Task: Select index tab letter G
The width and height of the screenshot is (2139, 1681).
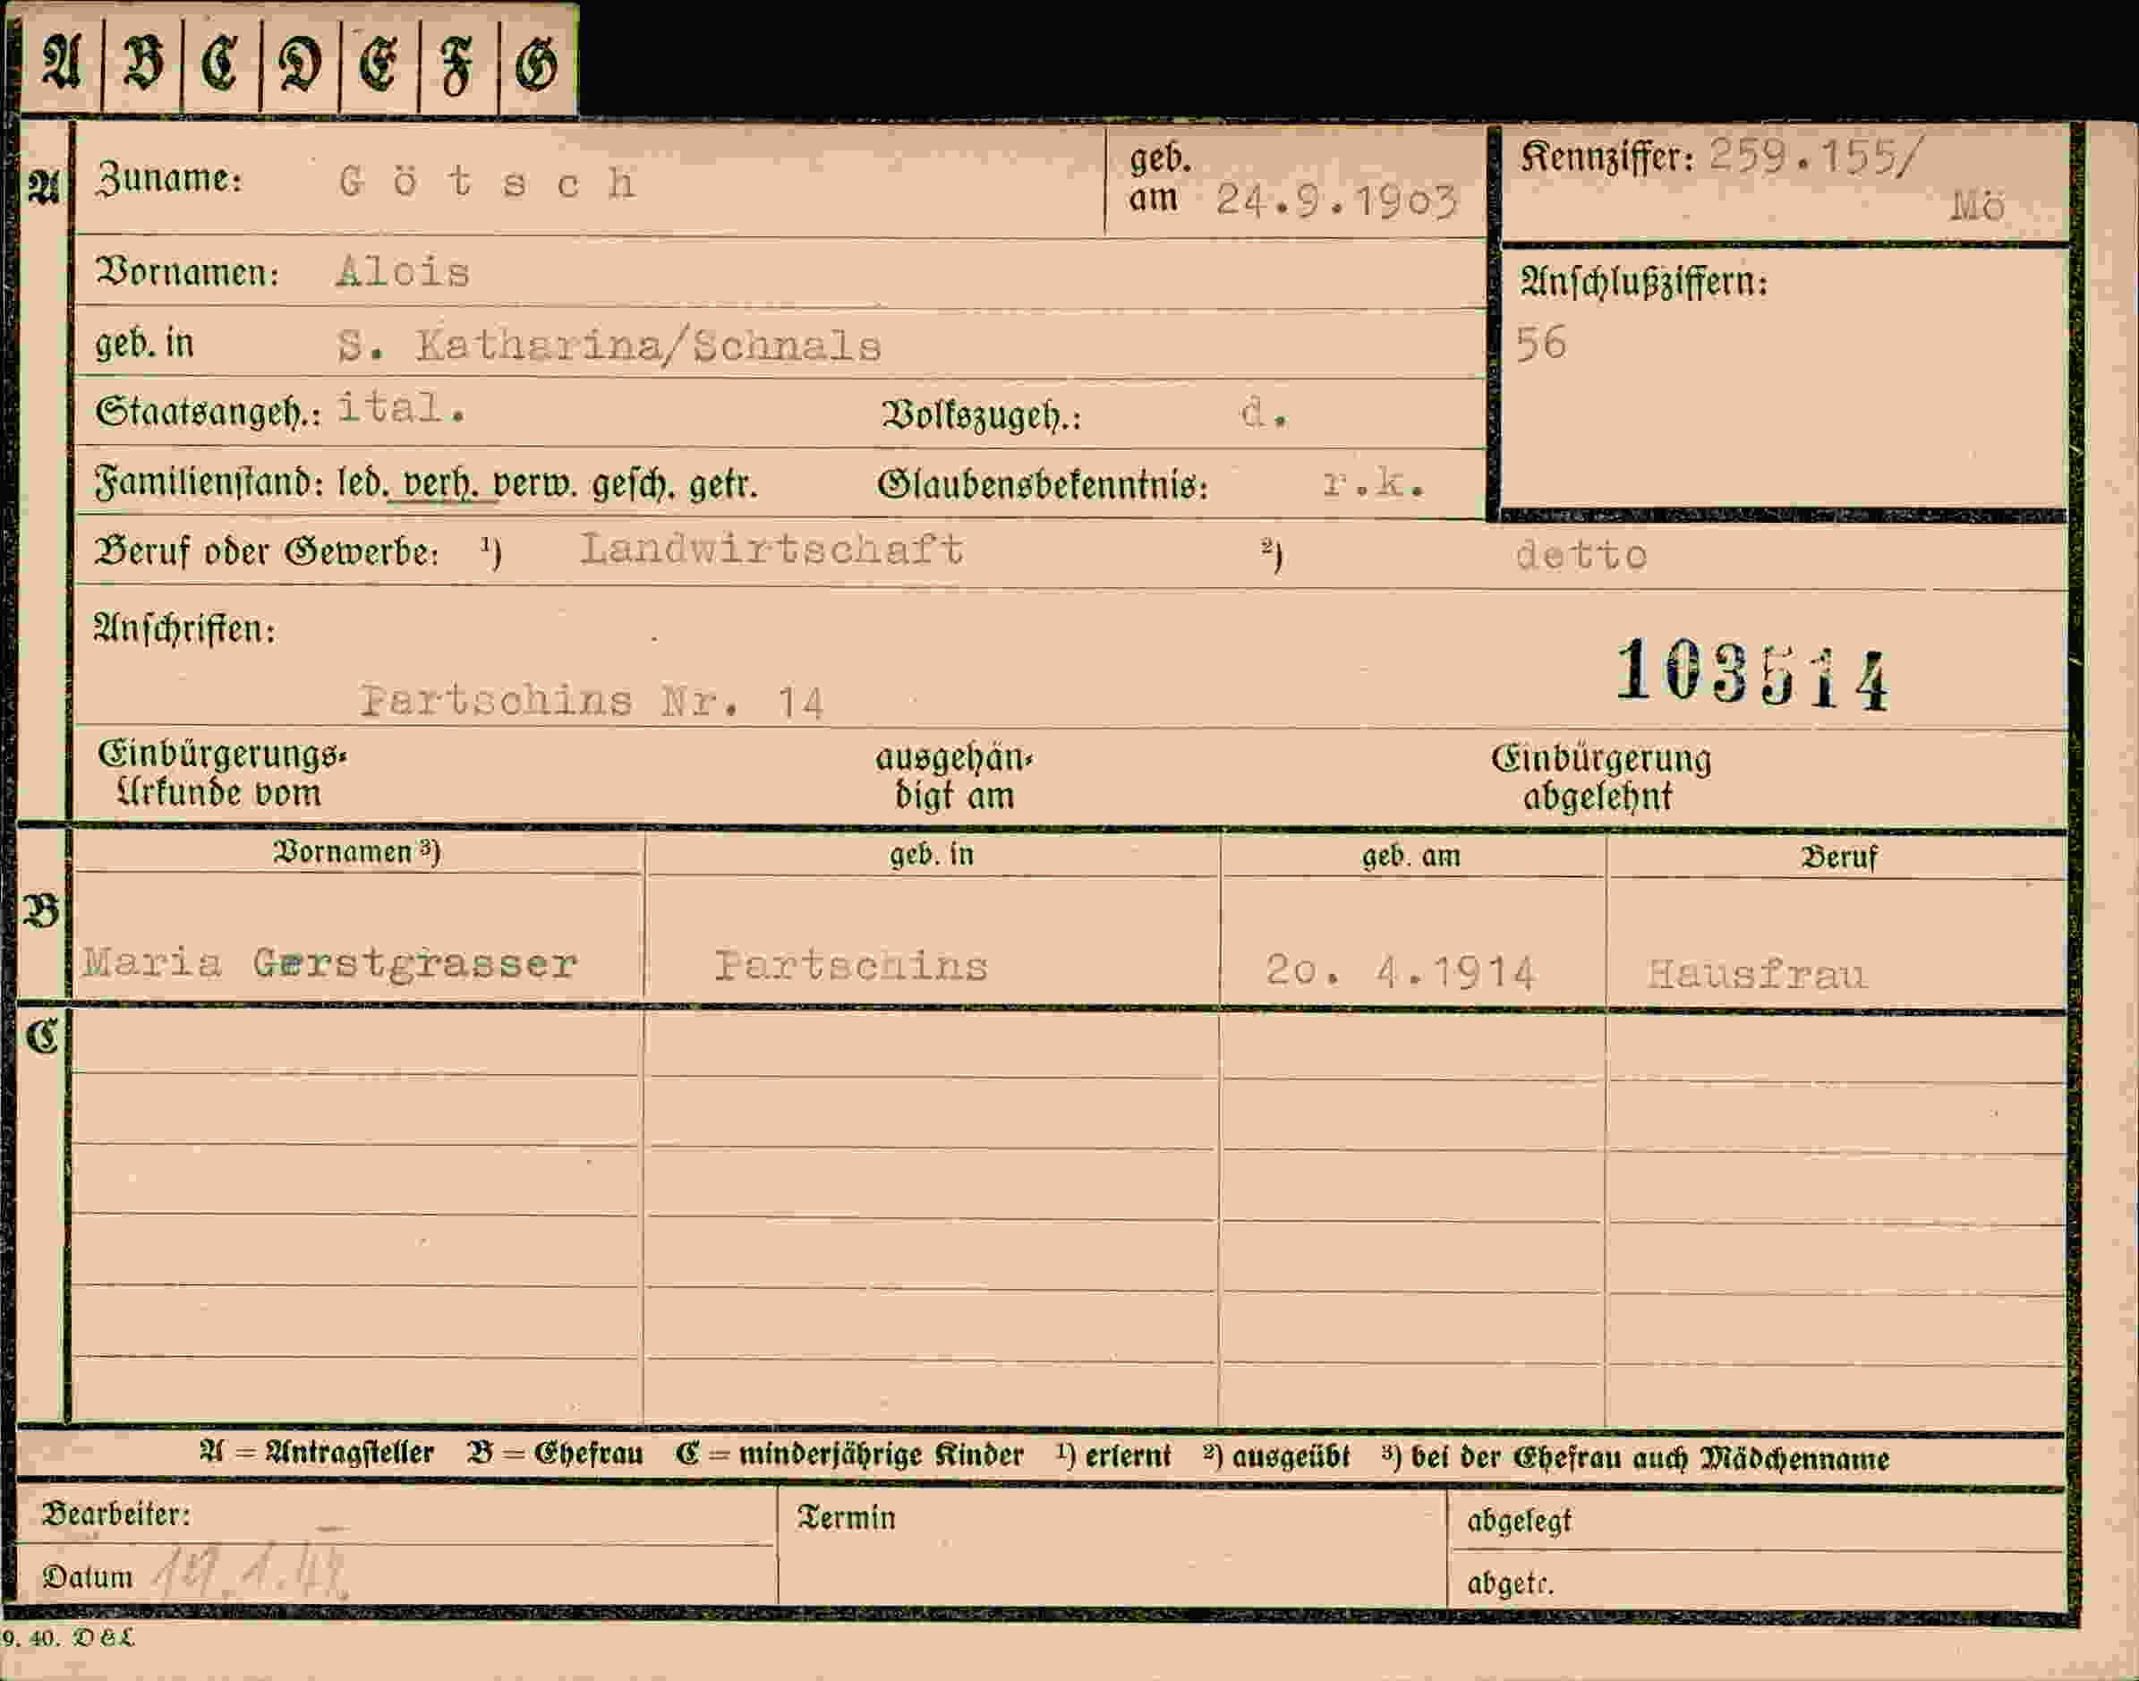Action: pyautogui.click(x=537, y=64)
